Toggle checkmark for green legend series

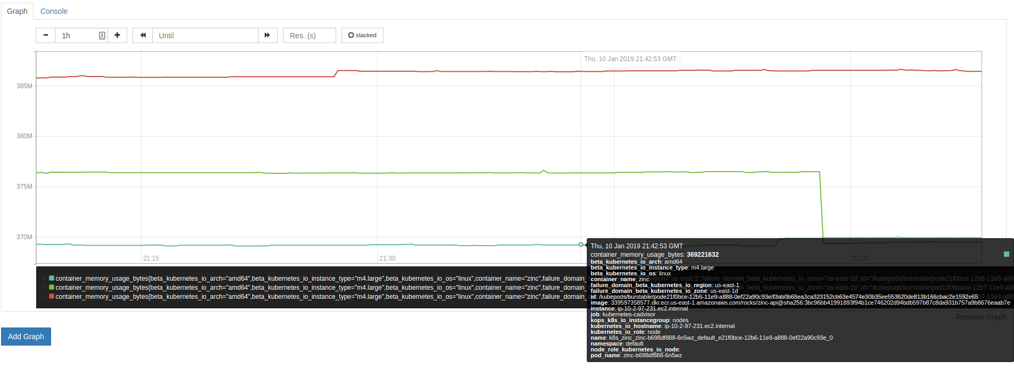[44, 287]
